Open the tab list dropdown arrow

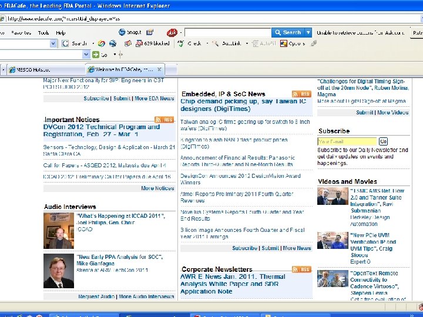(4, 69)
